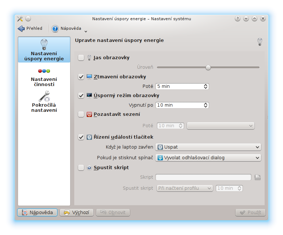Click the red power icon by Pozastavit sezení
Viewport: 283px width, 235px height.
click(89, 114)
